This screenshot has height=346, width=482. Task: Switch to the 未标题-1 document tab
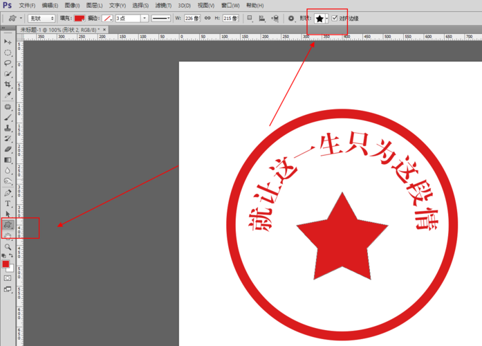coord(60,30)
